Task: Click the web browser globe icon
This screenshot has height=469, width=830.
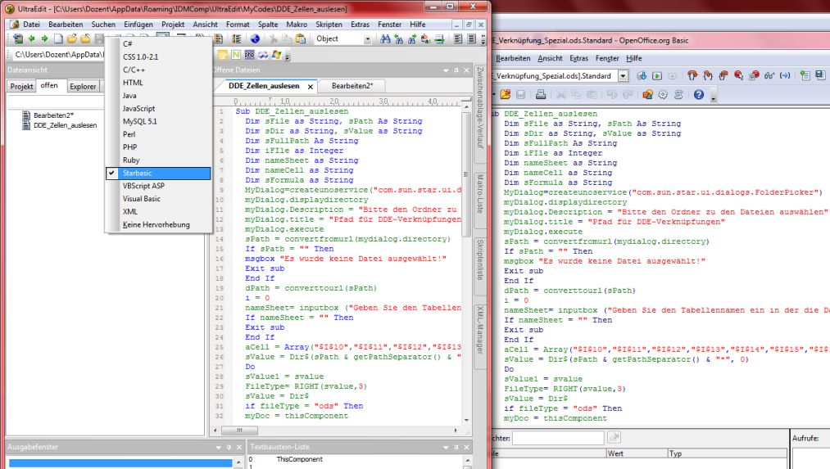Action: click(x=255, y=38)
